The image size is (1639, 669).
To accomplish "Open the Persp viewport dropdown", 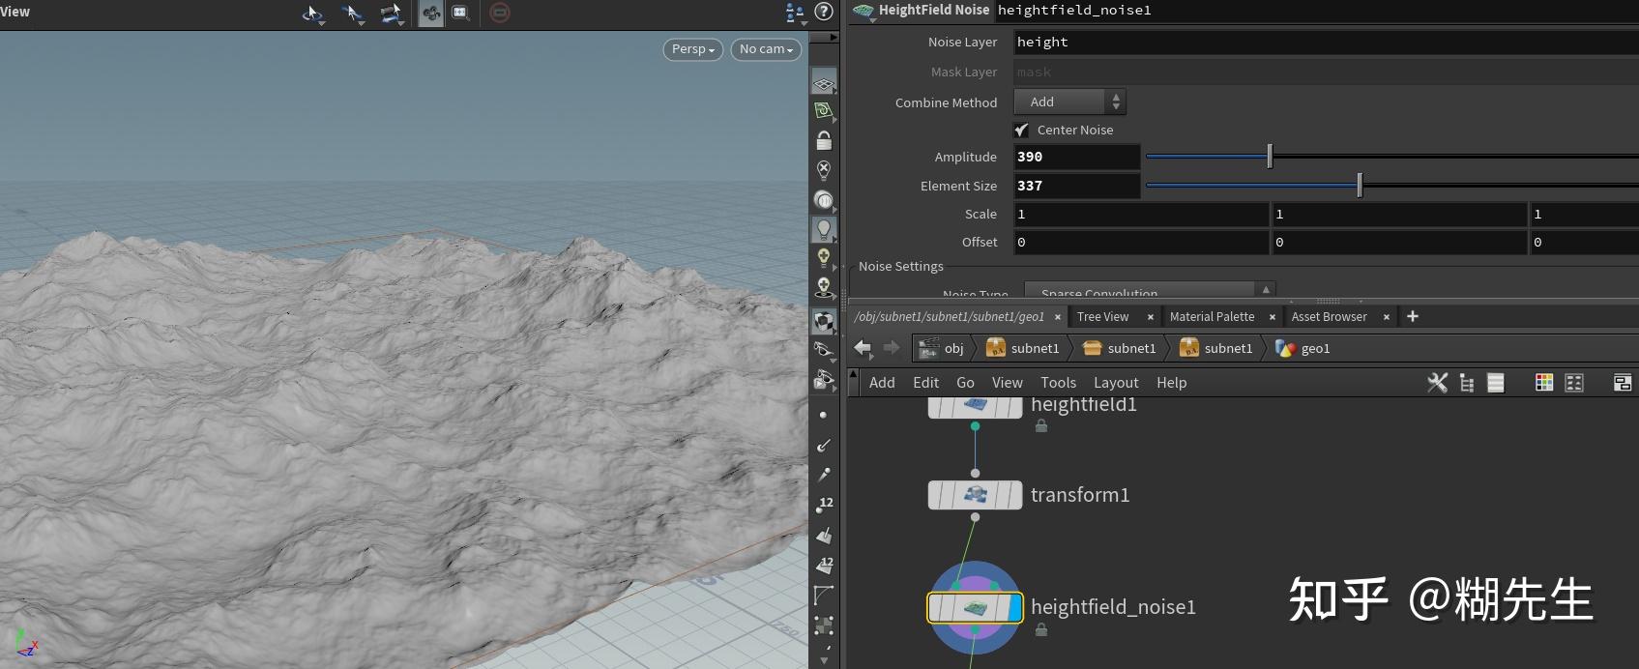I will point(692,49).
